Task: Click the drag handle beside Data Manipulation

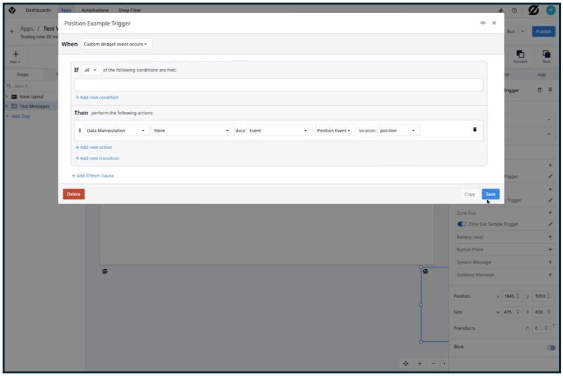Action: point(80,131)
